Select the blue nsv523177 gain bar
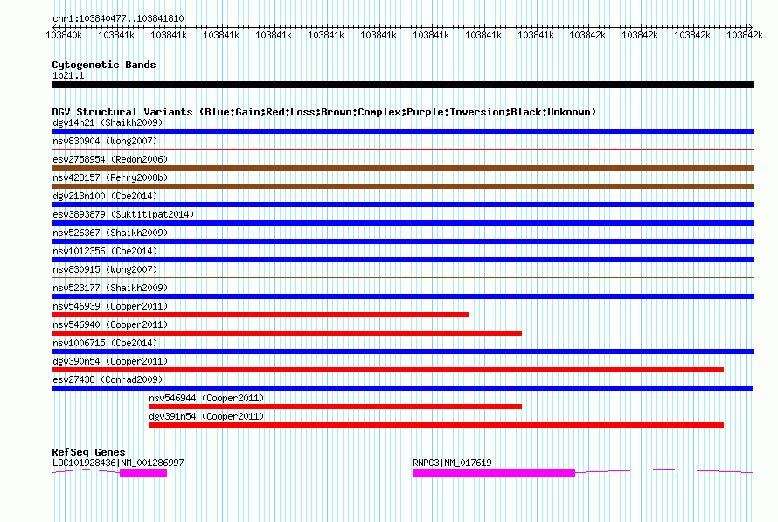778x522 pixels. tap(402, 296)
